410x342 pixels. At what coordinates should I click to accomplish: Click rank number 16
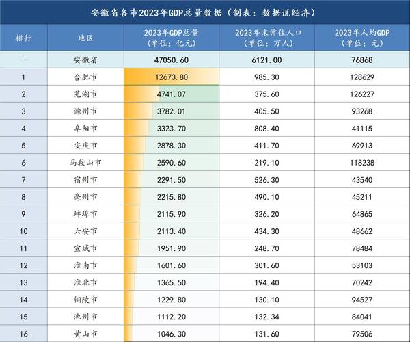click(x=23, y=334)
